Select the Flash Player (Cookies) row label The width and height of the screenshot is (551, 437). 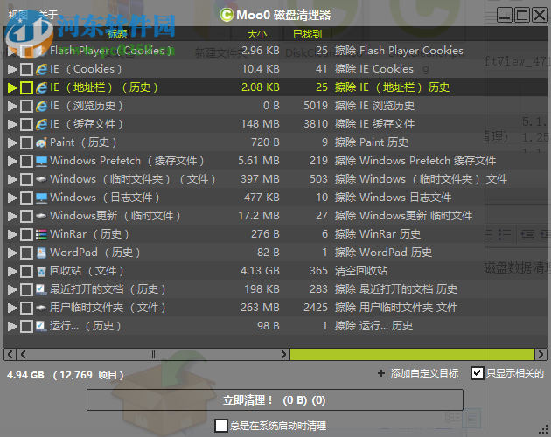(x=111, y=51)
